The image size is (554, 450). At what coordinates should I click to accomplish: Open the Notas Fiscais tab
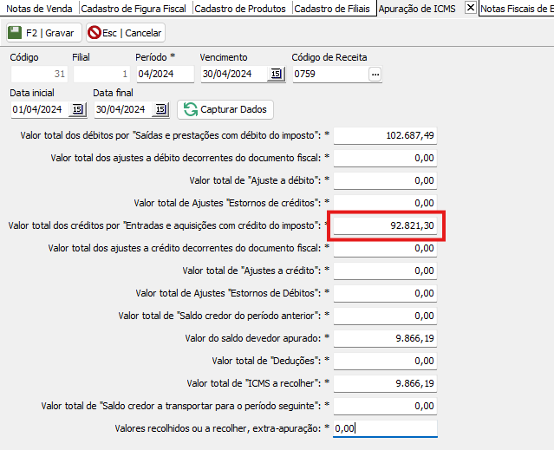click(x=517, y=8)
